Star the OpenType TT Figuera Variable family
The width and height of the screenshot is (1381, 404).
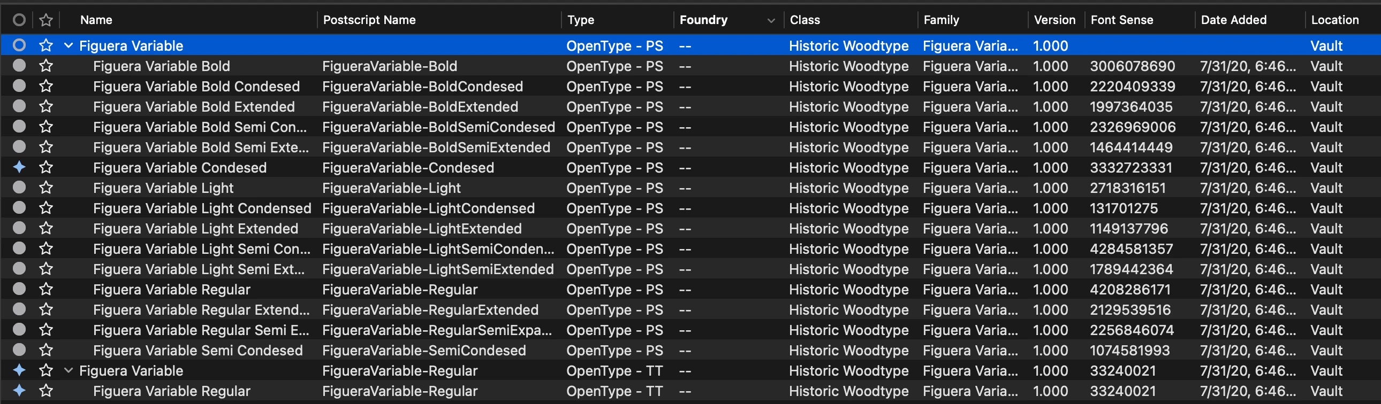pyautogui.click(x=46, y=370)
